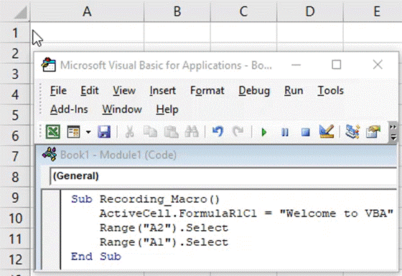Open the Edit menu
The image size is (402, 276).
click(90, 90)
